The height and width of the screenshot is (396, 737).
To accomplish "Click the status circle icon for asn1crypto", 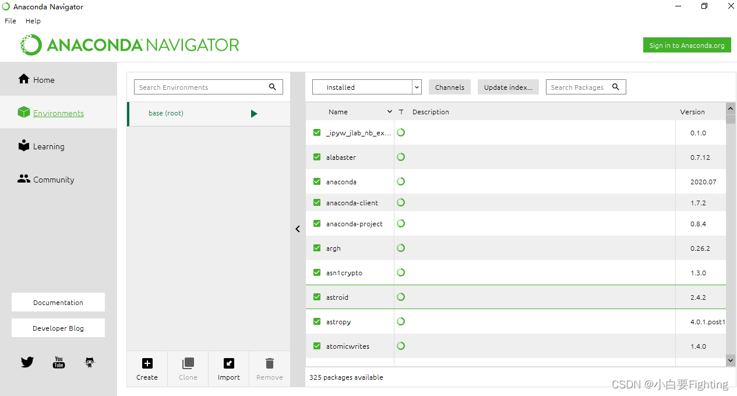I will 401,272.
